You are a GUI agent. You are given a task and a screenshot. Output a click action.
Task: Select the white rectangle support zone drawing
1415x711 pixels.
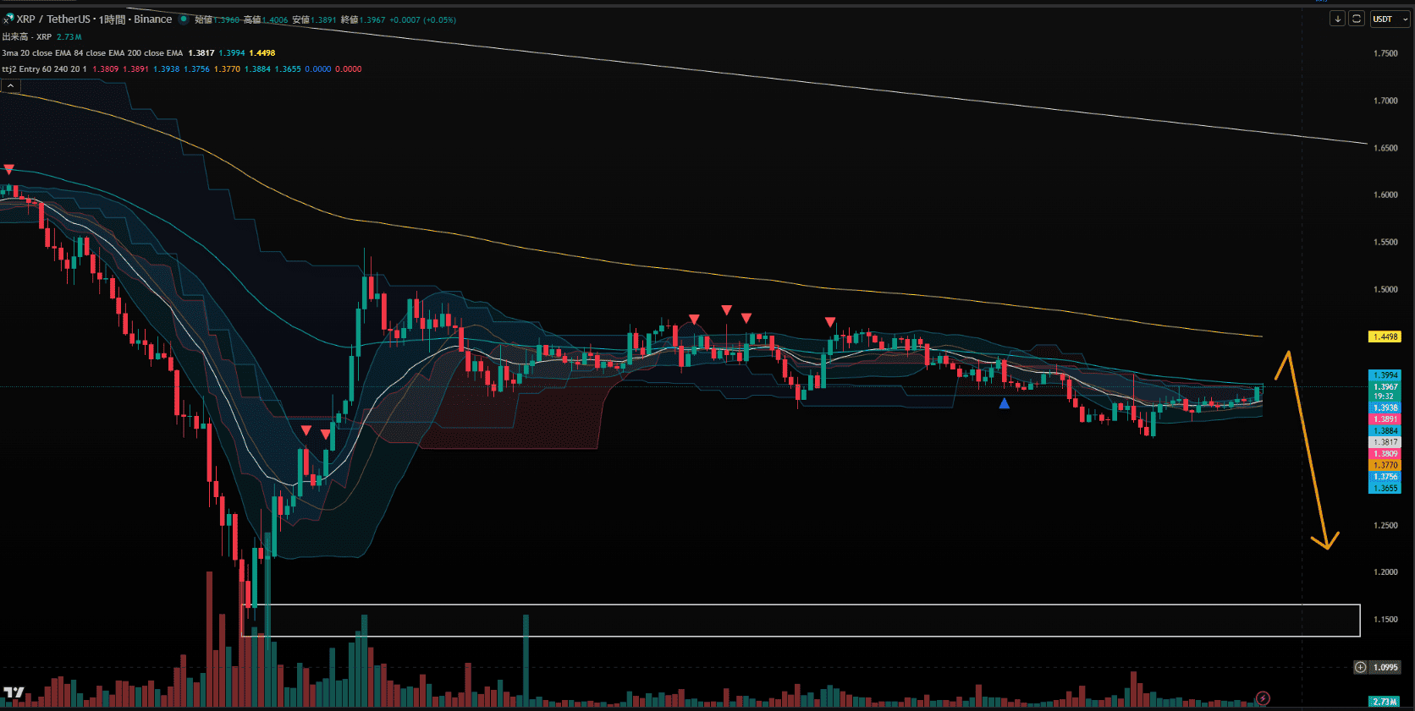762,605
